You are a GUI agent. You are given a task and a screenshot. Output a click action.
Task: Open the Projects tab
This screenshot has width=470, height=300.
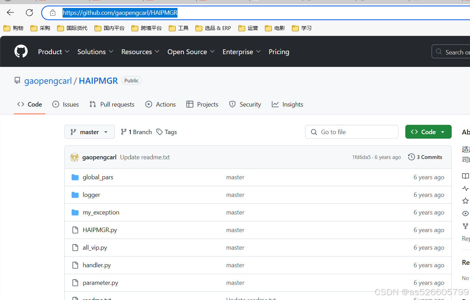click(202, 104)
